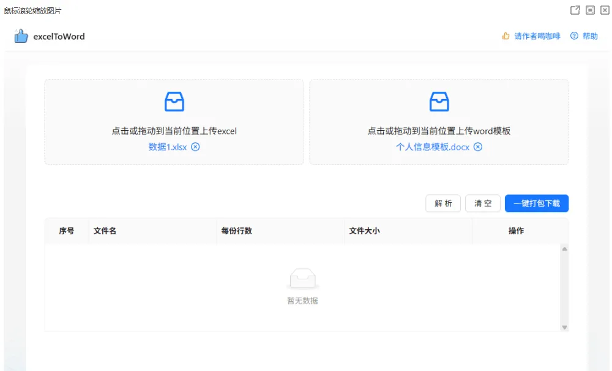Click the 文件名 column header
The image size is (612, 371).
(x=152, y=230)
